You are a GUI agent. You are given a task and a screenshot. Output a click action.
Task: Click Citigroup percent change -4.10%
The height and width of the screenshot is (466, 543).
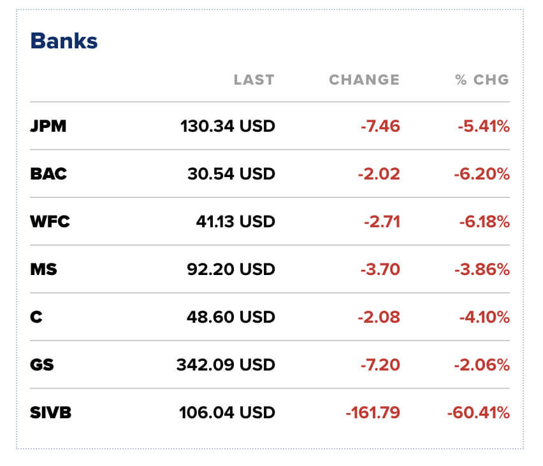[x=484, y=317]
